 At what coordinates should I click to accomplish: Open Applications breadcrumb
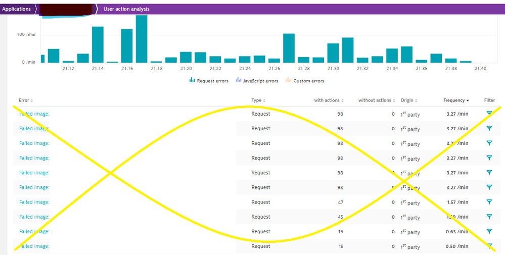17,9
